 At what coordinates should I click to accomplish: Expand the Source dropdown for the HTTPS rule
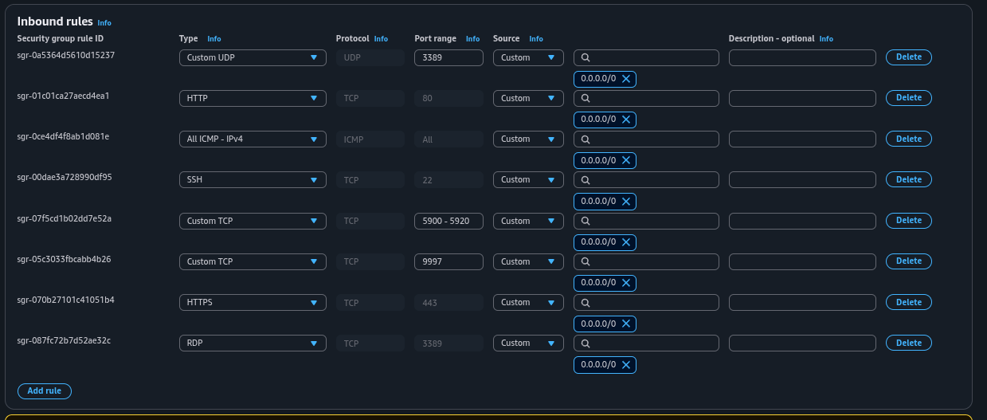click(527, 303)
